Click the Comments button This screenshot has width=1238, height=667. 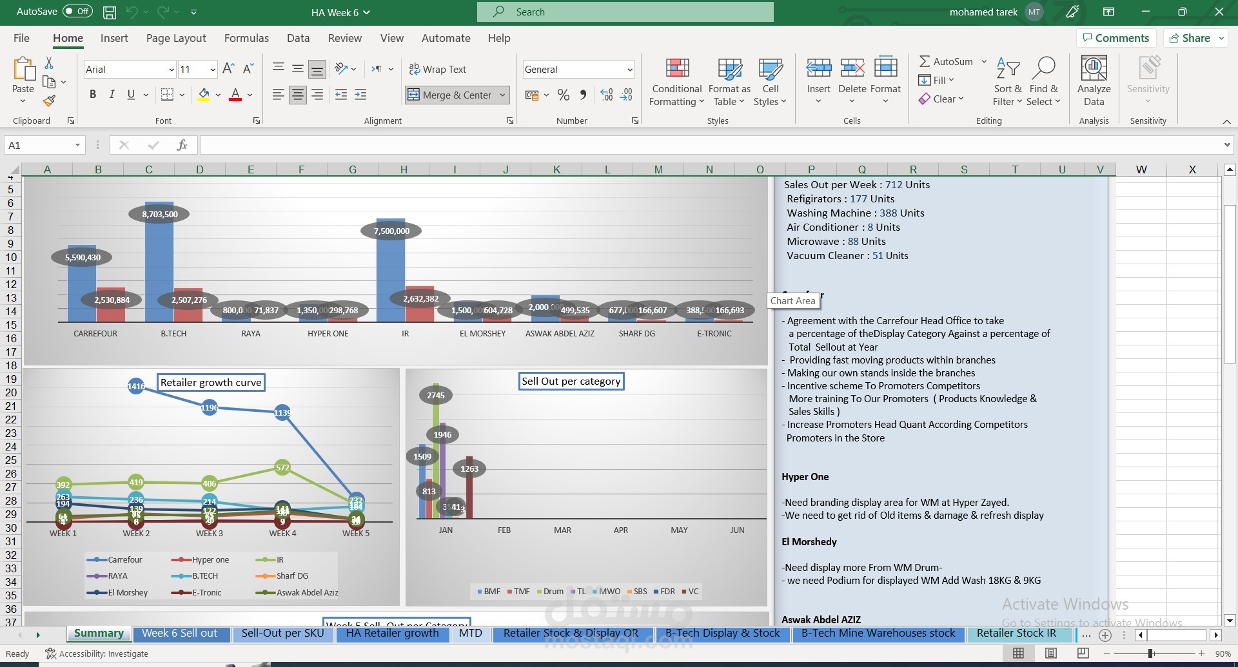(1116, 38)
